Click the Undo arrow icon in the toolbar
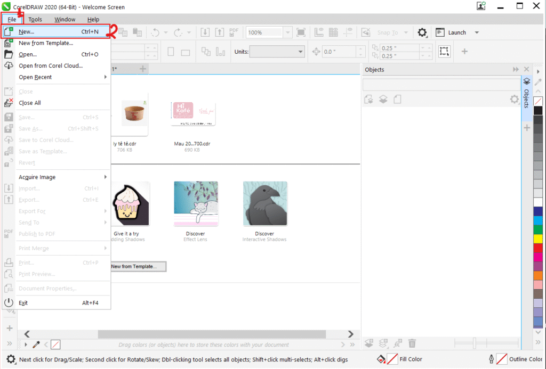 pos(155,32)
